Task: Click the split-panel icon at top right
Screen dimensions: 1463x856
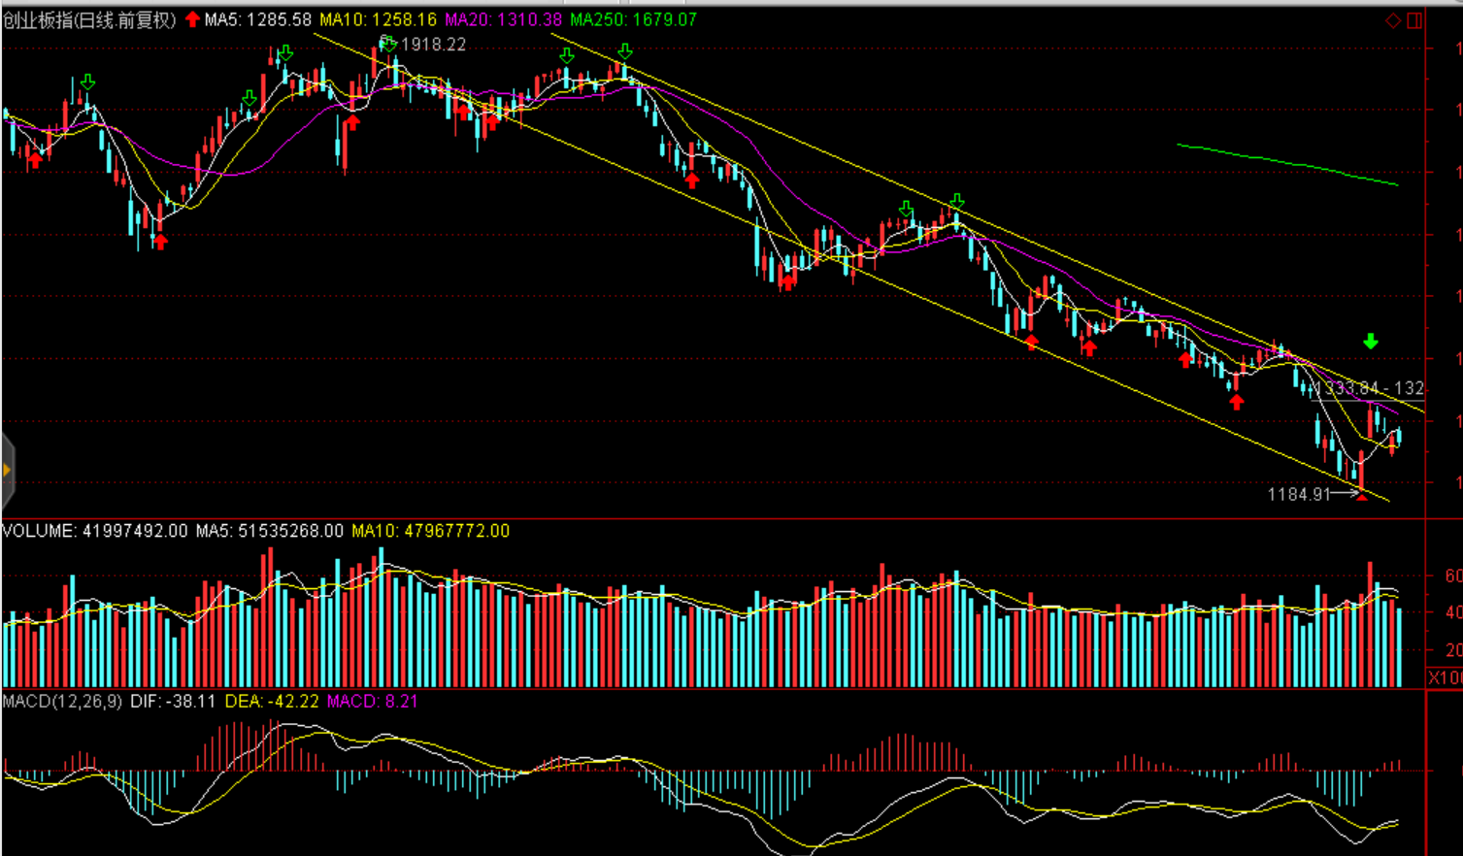Action: (x=1414, y=20)
